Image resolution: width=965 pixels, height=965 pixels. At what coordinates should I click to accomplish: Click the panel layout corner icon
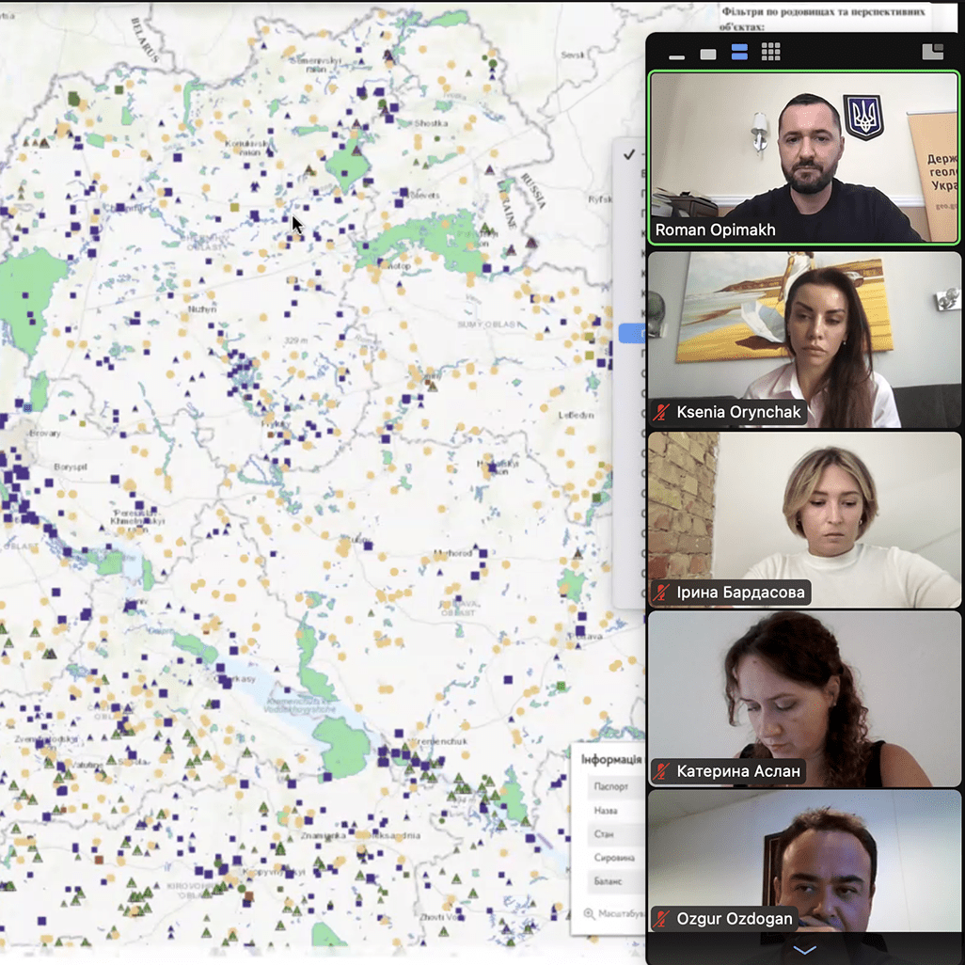[x=933, y=51]
